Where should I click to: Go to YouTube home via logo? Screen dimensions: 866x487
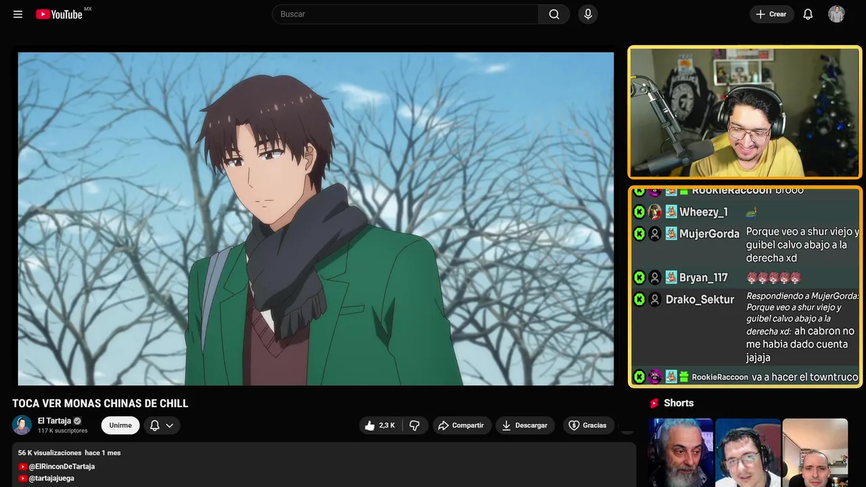[x=60, y=14]
